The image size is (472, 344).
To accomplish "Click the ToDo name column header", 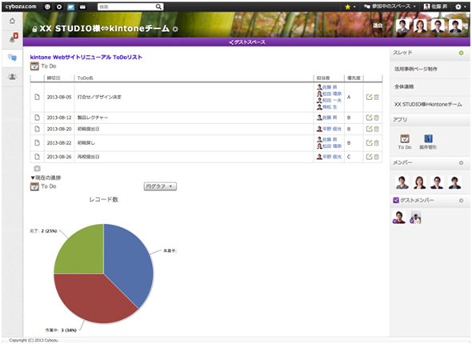I will tap(85, 78).
